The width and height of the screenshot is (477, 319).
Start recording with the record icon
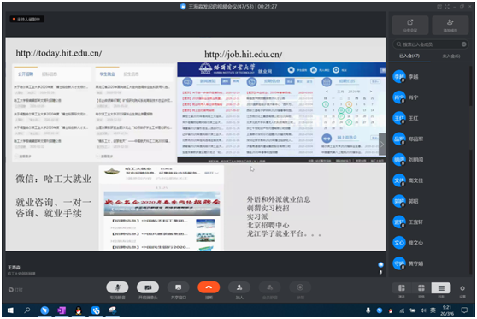click(x=300, y=287)
